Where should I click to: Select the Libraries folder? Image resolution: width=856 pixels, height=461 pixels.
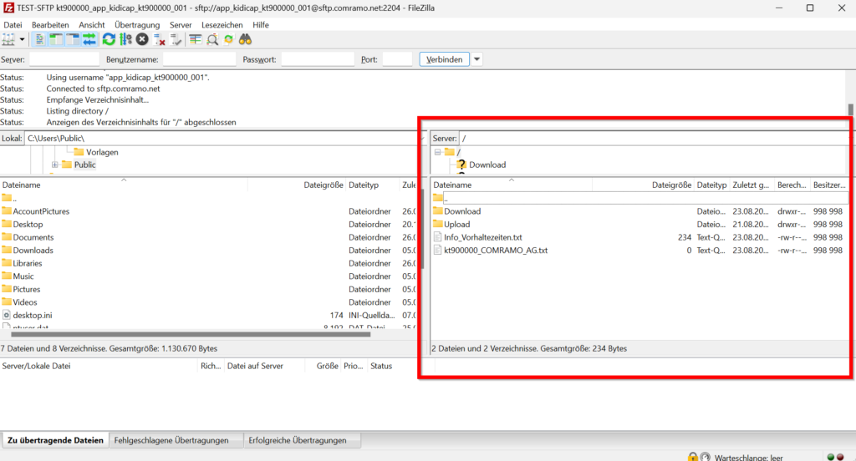28,263
